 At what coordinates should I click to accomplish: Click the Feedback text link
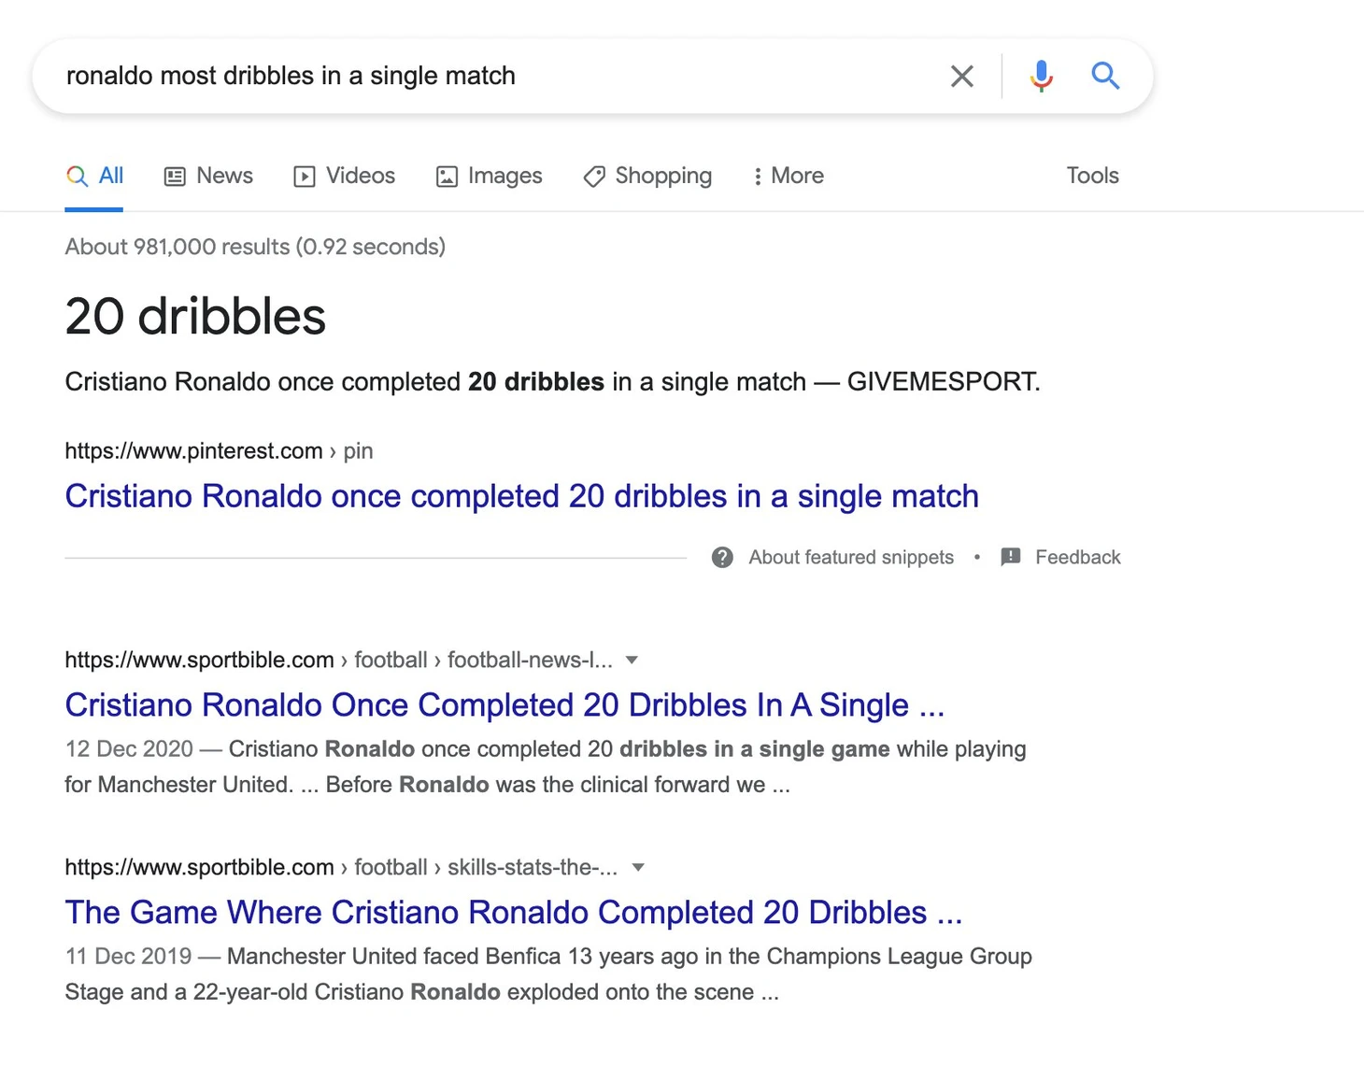click(x=1077, y=558)
